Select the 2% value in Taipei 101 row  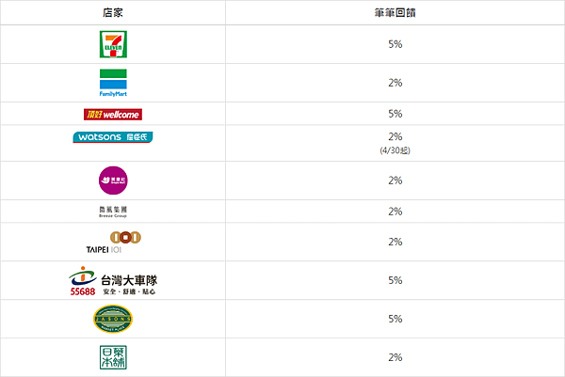point(395,242)
